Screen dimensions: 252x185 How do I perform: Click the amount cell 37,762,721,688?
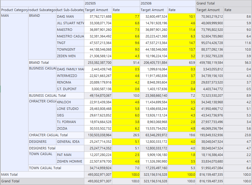pos(98,16)
